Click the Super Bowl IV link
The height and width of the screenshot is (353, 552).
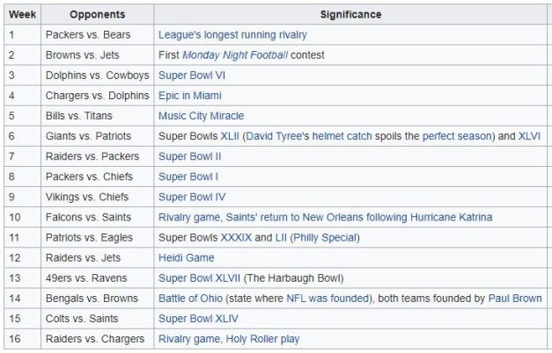click(191, 197)
